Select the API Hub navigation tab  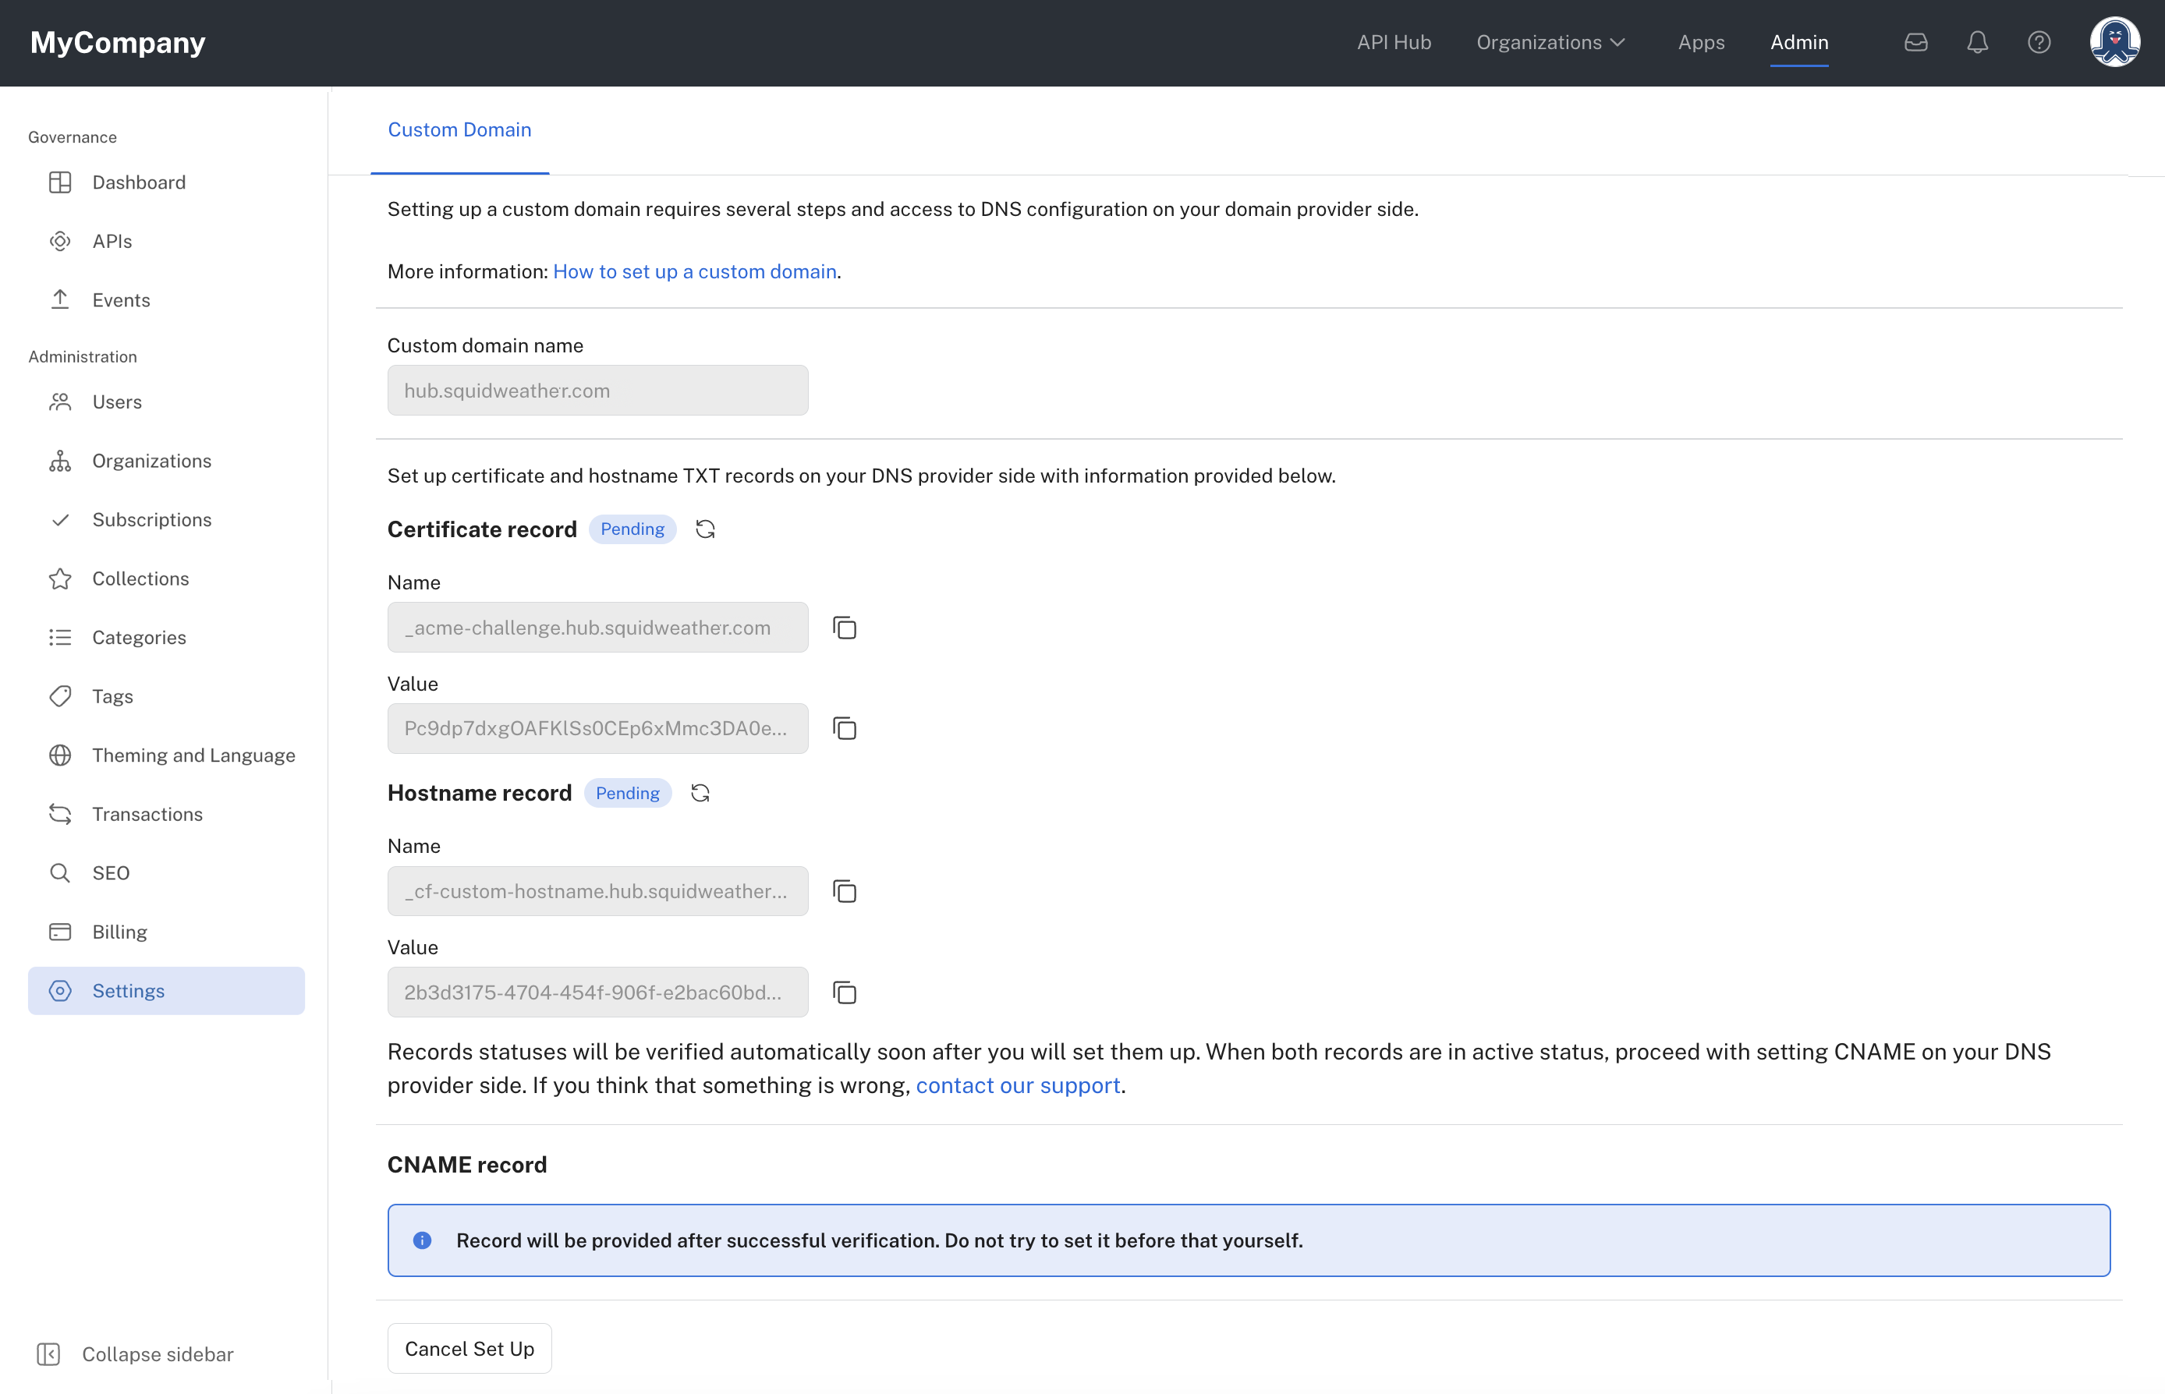(x=1395, y=43)
